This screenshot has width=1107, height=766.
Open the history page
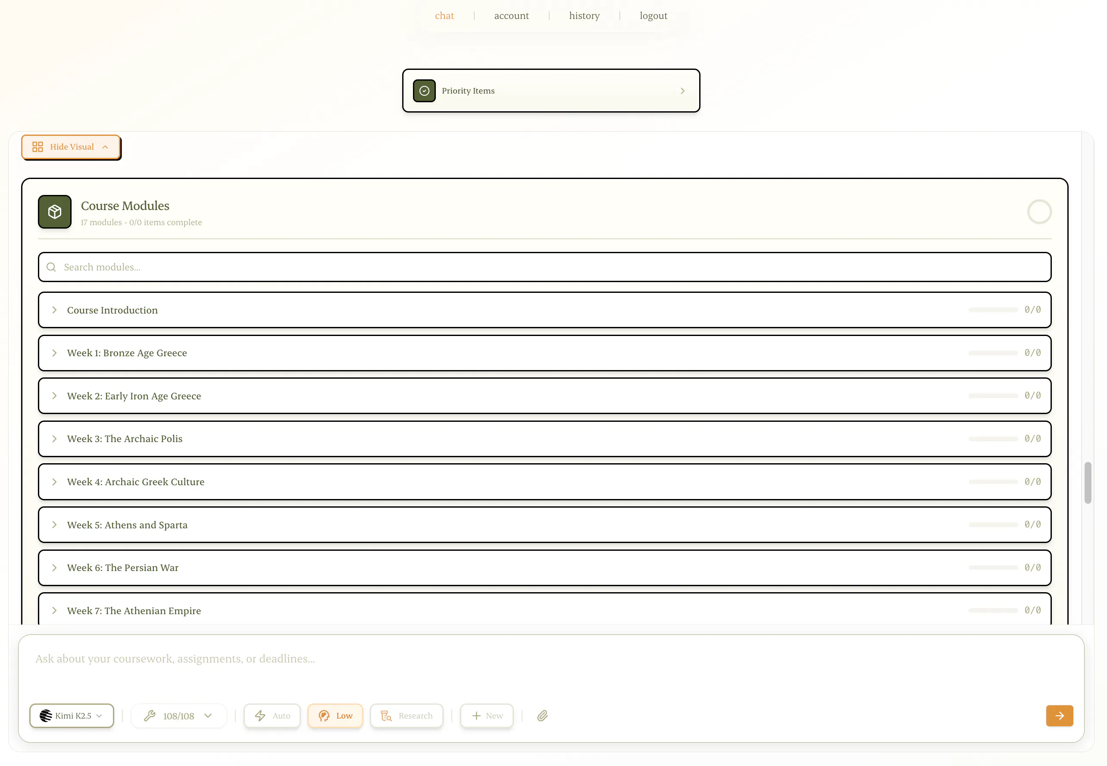click(x=584, y=16)
